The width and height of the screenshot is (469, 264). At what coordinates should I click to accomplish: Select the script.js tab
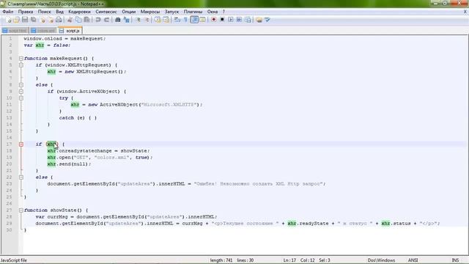click(70, 31)
